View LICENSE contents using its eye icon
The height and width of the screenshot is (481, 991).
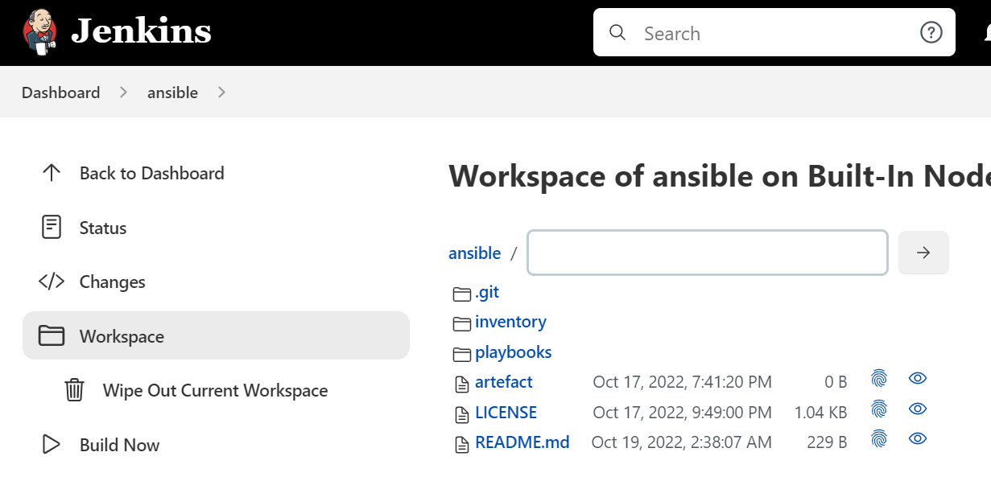click(x=917, y=409)
